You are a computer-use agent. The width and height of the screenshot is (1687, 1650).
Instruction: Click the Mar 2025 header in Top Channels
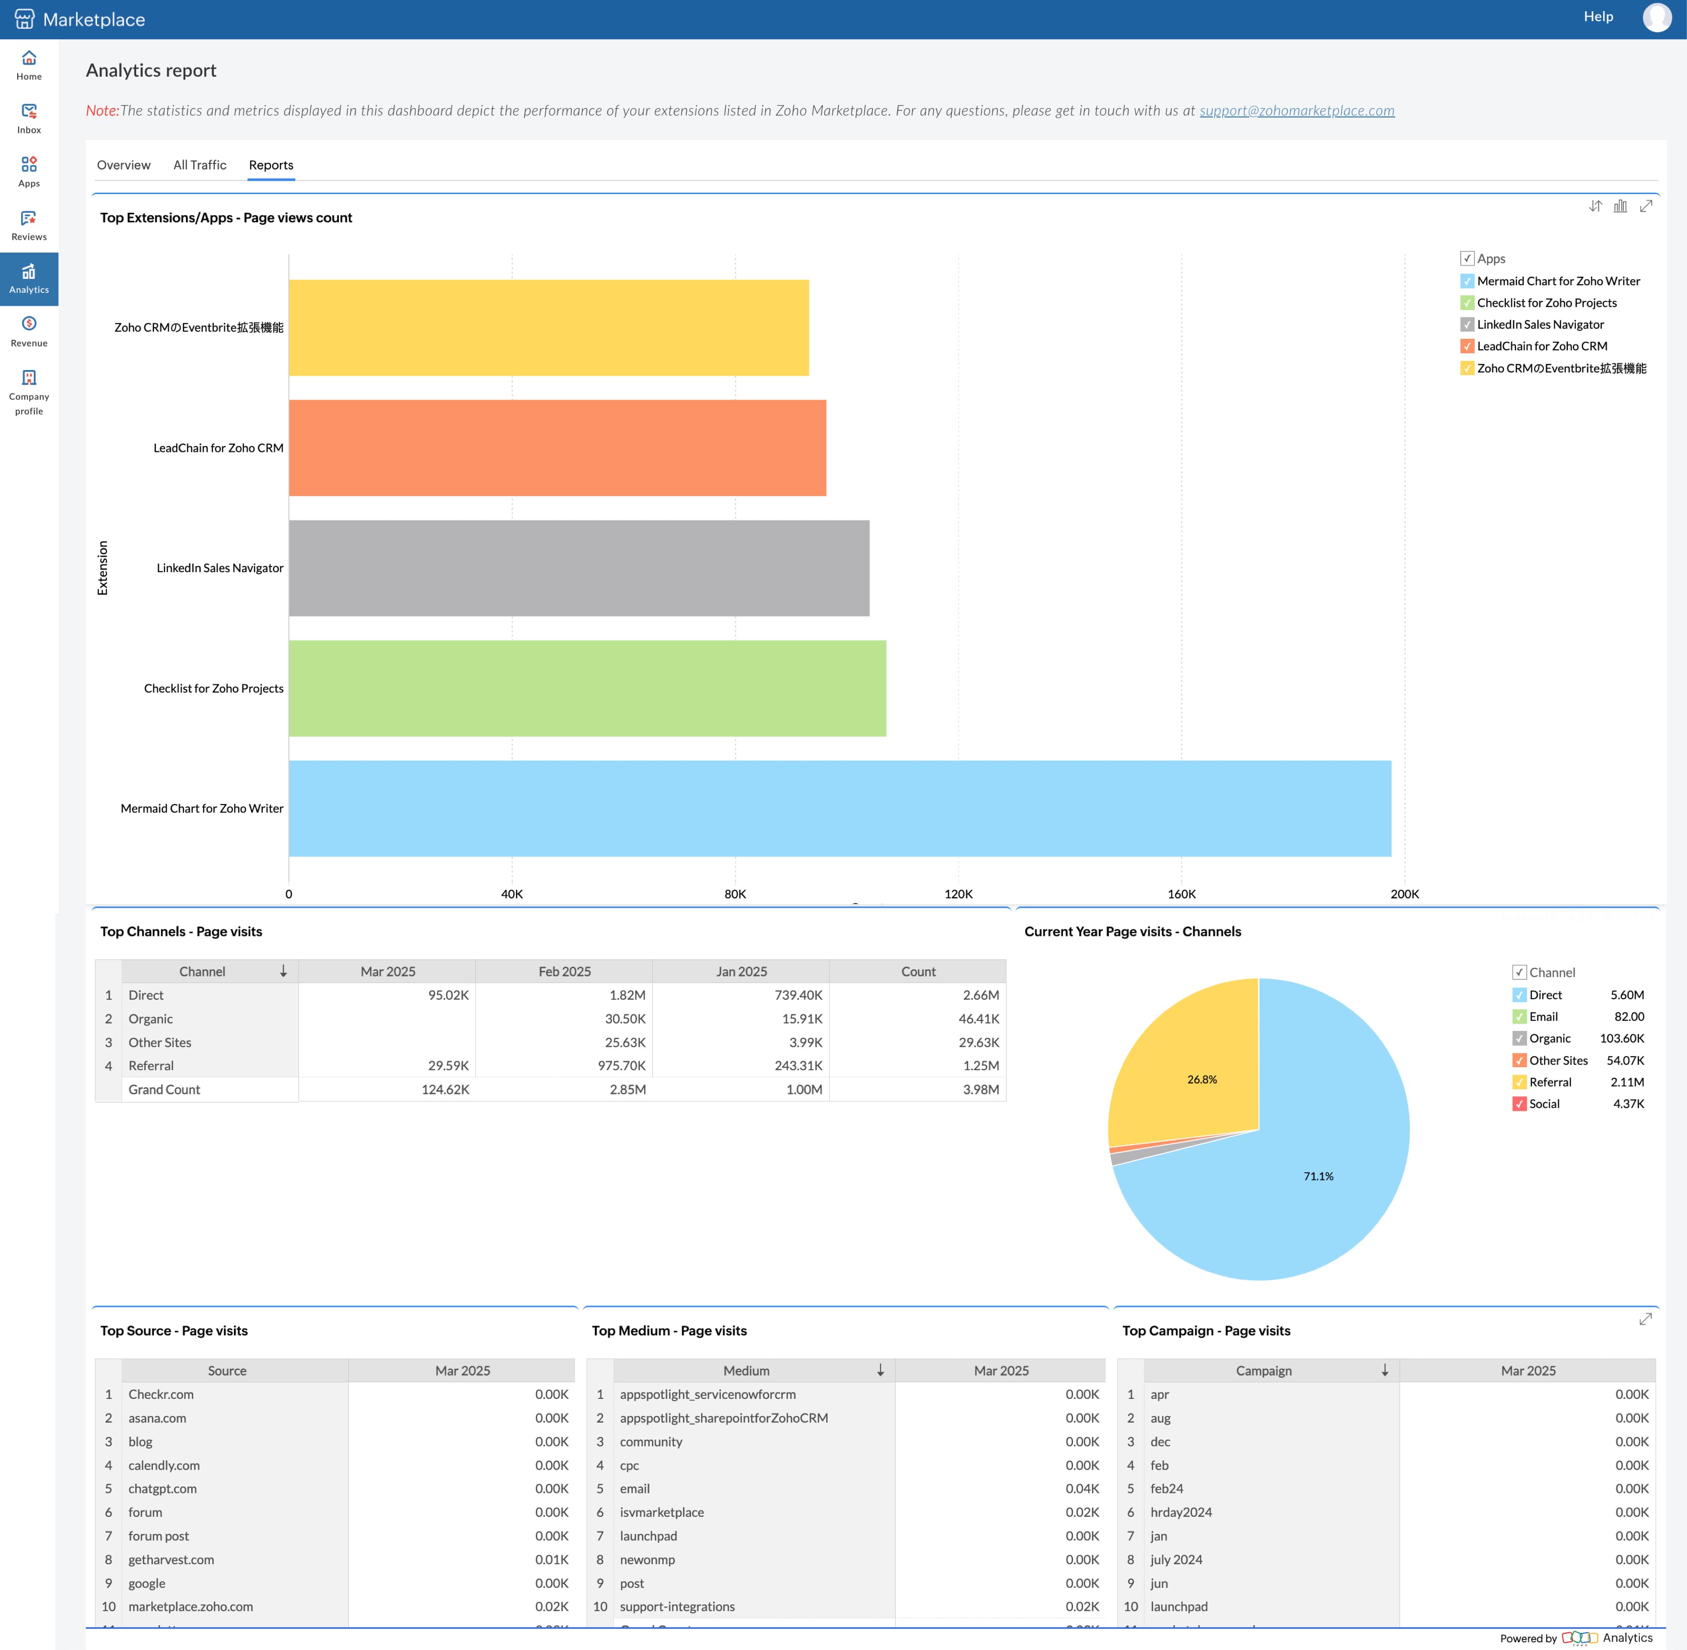point(387,971)
